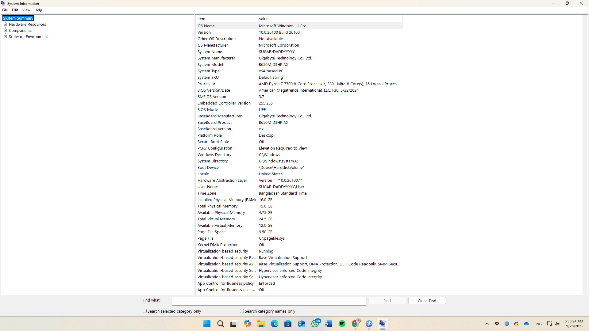Open the qBittorrent tray icon

tap(507, 324)
